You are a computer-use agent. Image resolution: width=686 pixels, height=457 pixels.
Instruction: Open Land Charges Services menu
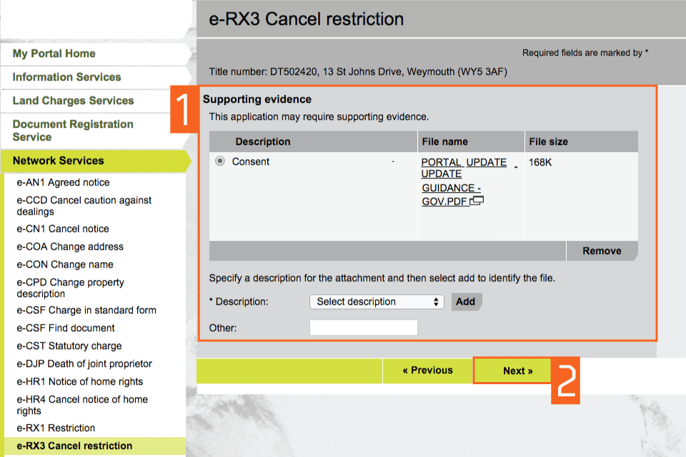(73, 101)
